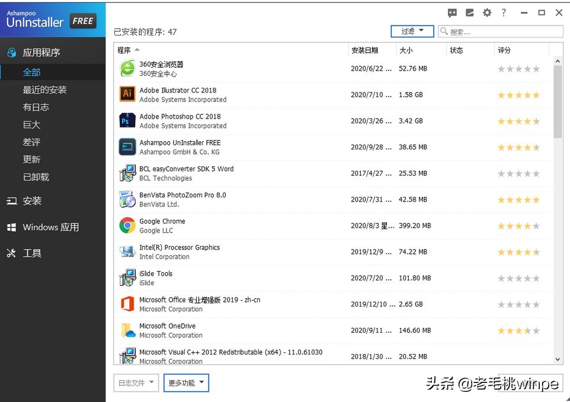Click the Intel Processor Graphics icon

(127, 252)
